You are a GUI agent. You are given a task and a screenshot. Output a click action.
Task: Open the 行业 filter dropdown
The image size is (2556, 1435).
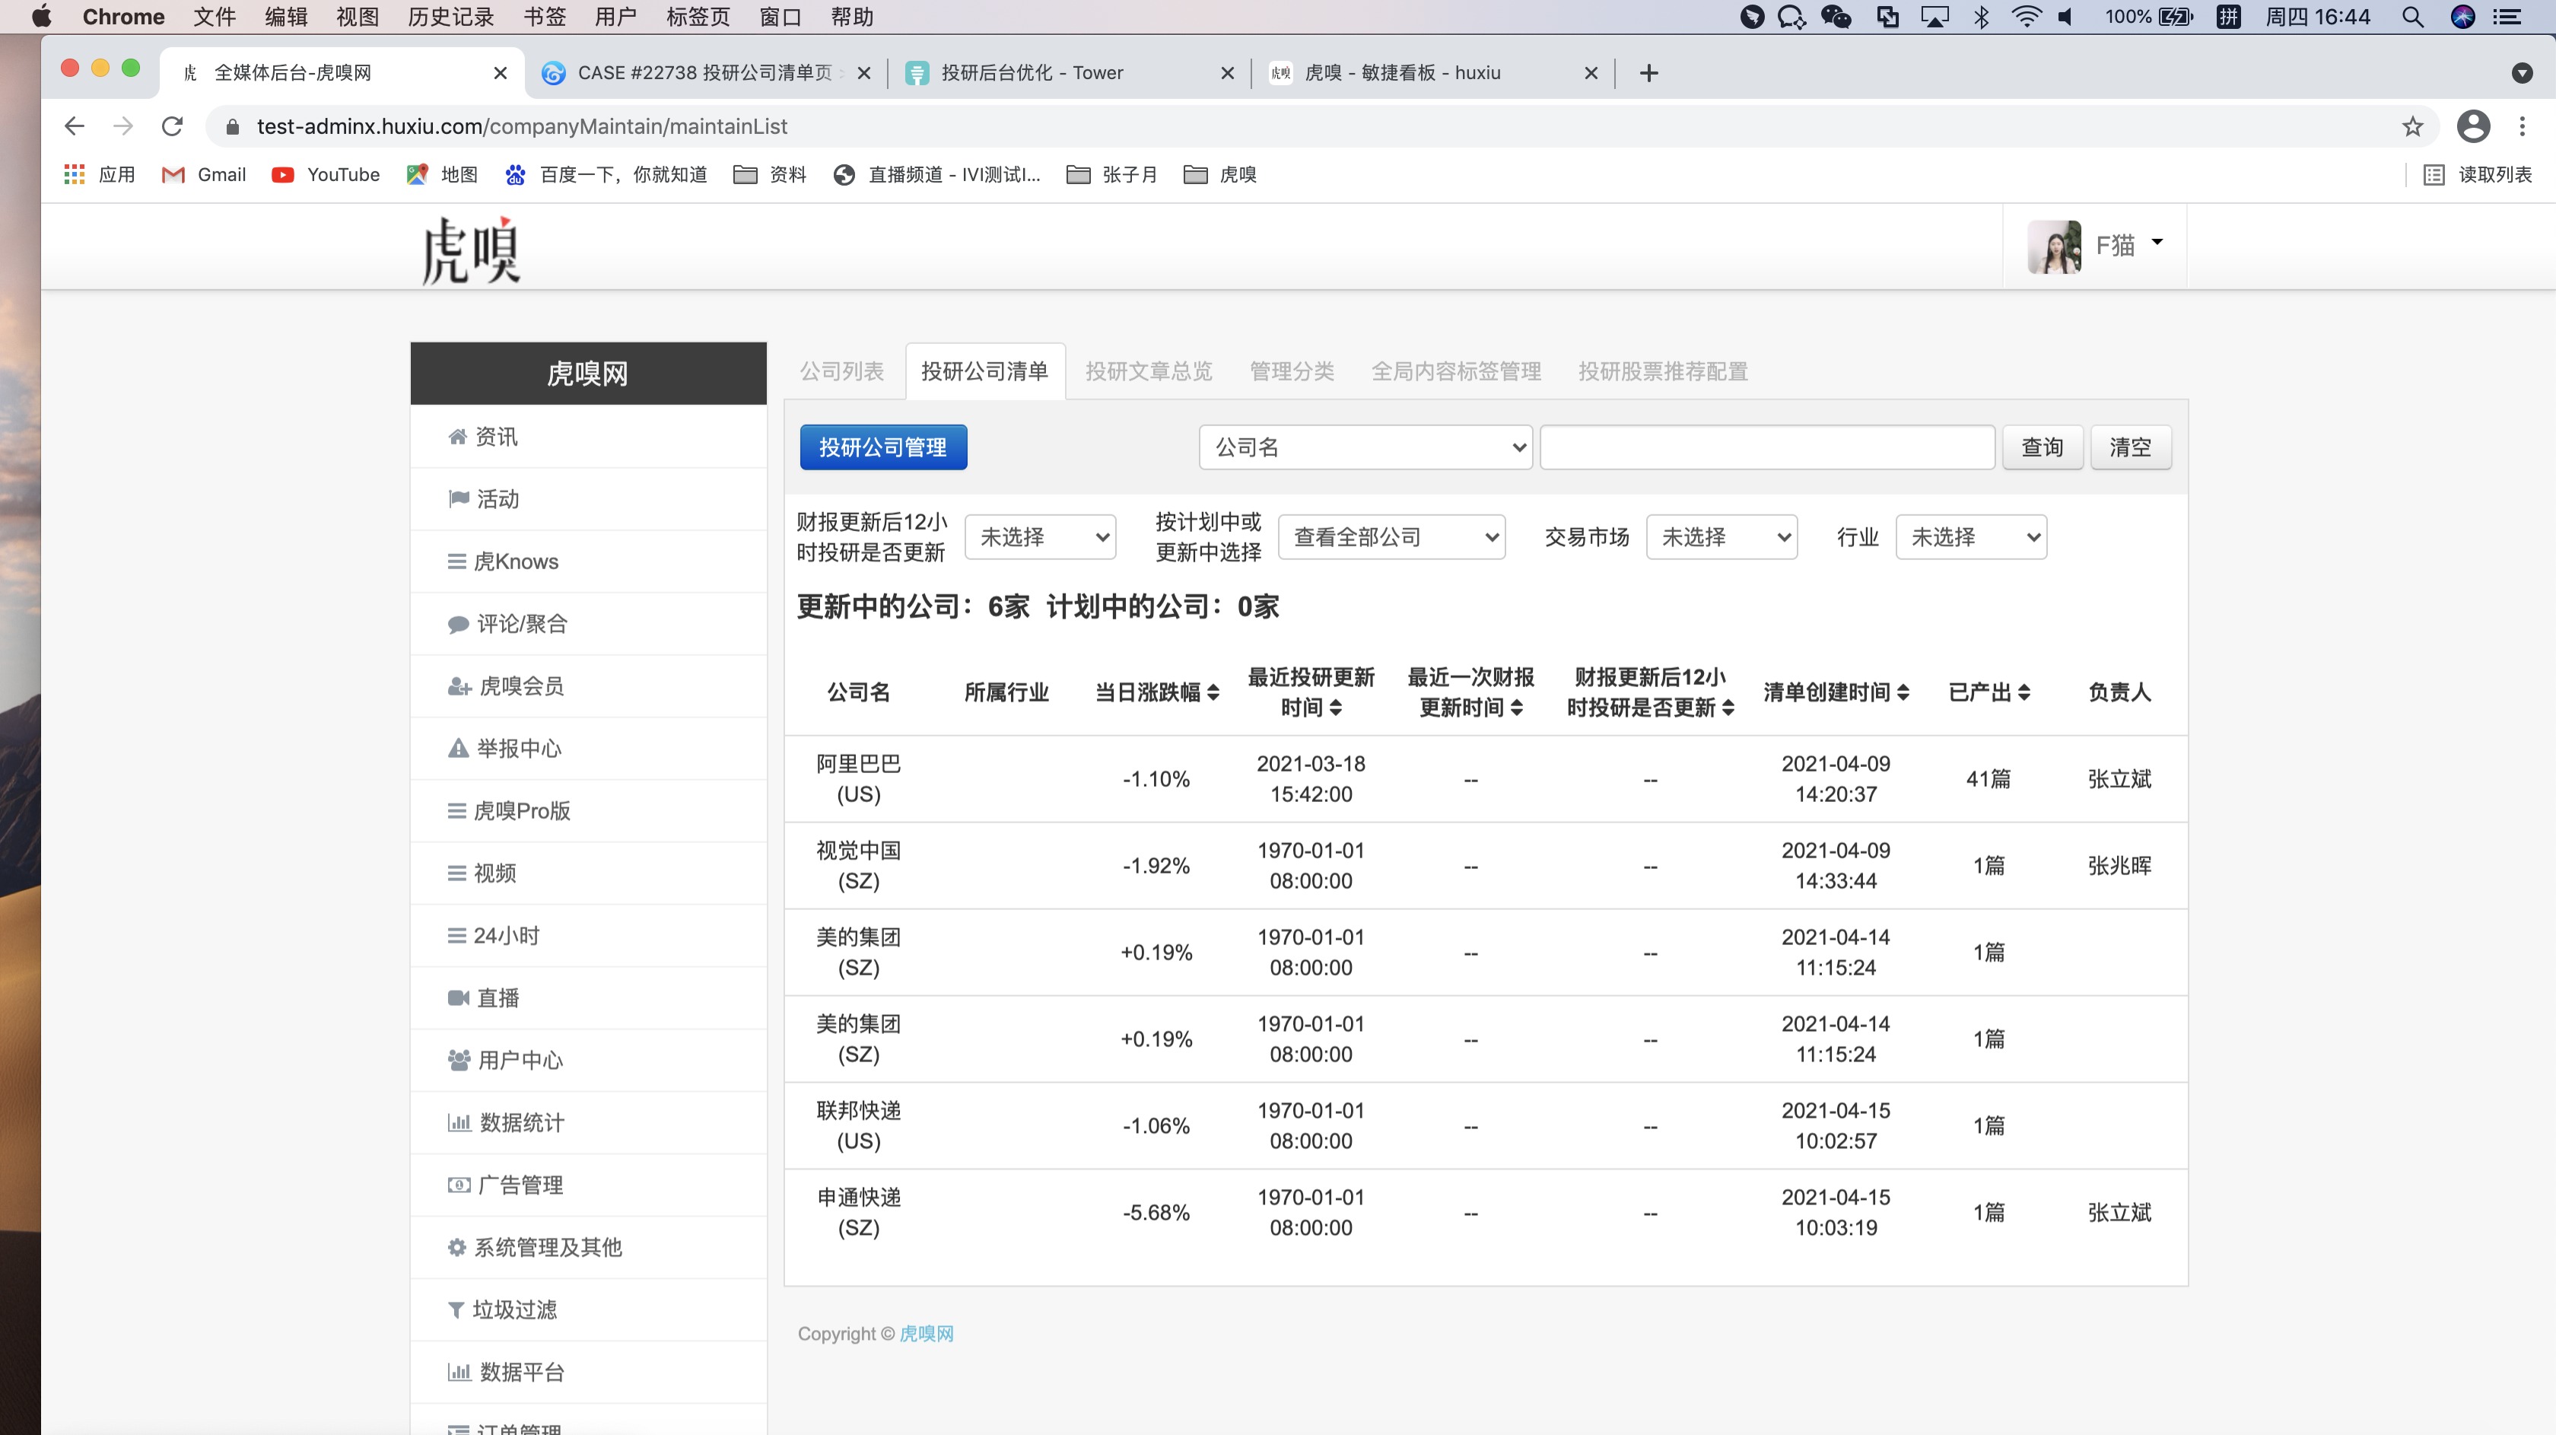(x=1970, y=537)
